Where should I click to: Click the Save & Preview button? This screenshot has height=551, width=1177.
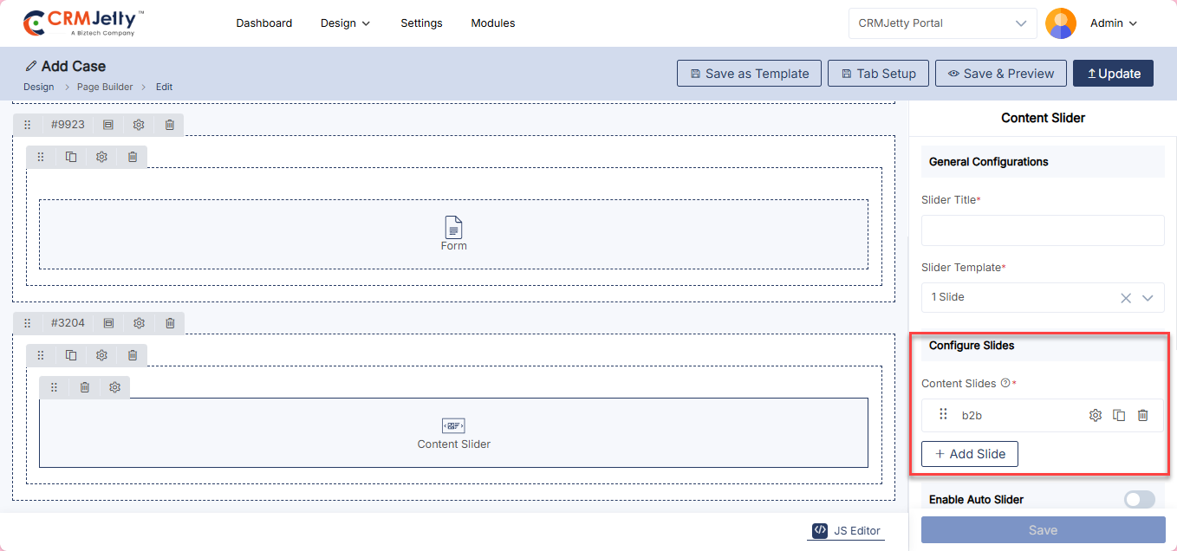pos(1000,74)
